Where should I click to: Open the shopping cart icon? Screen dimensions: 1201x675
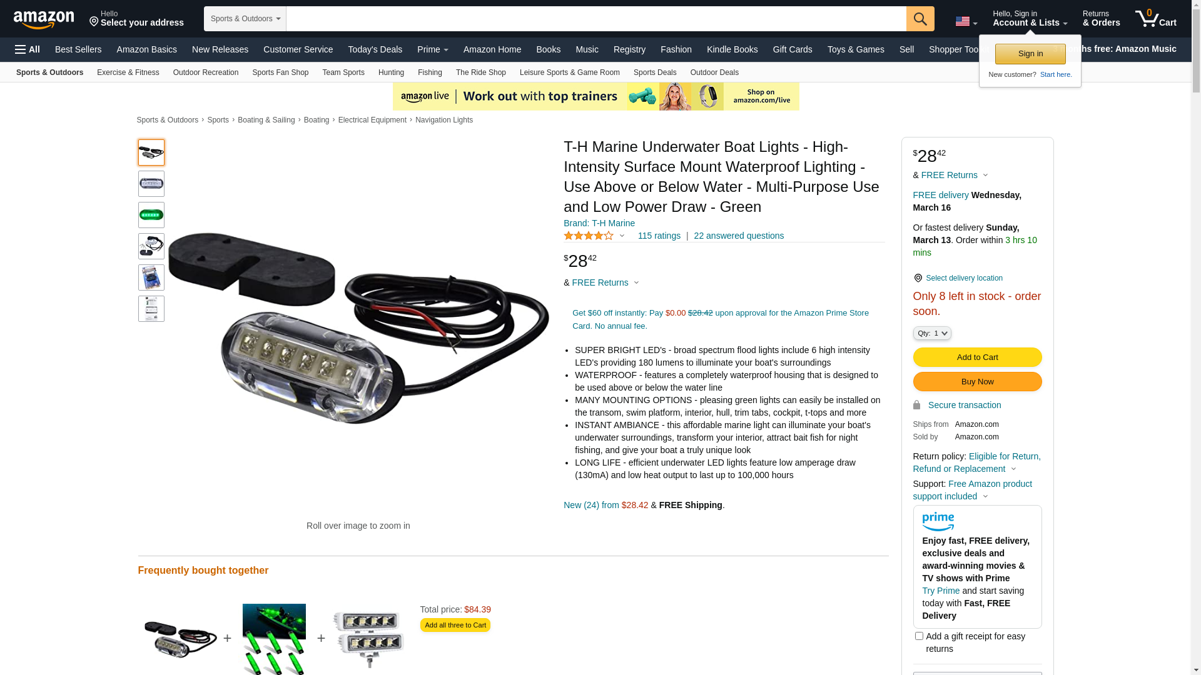tap(1156, 19)
